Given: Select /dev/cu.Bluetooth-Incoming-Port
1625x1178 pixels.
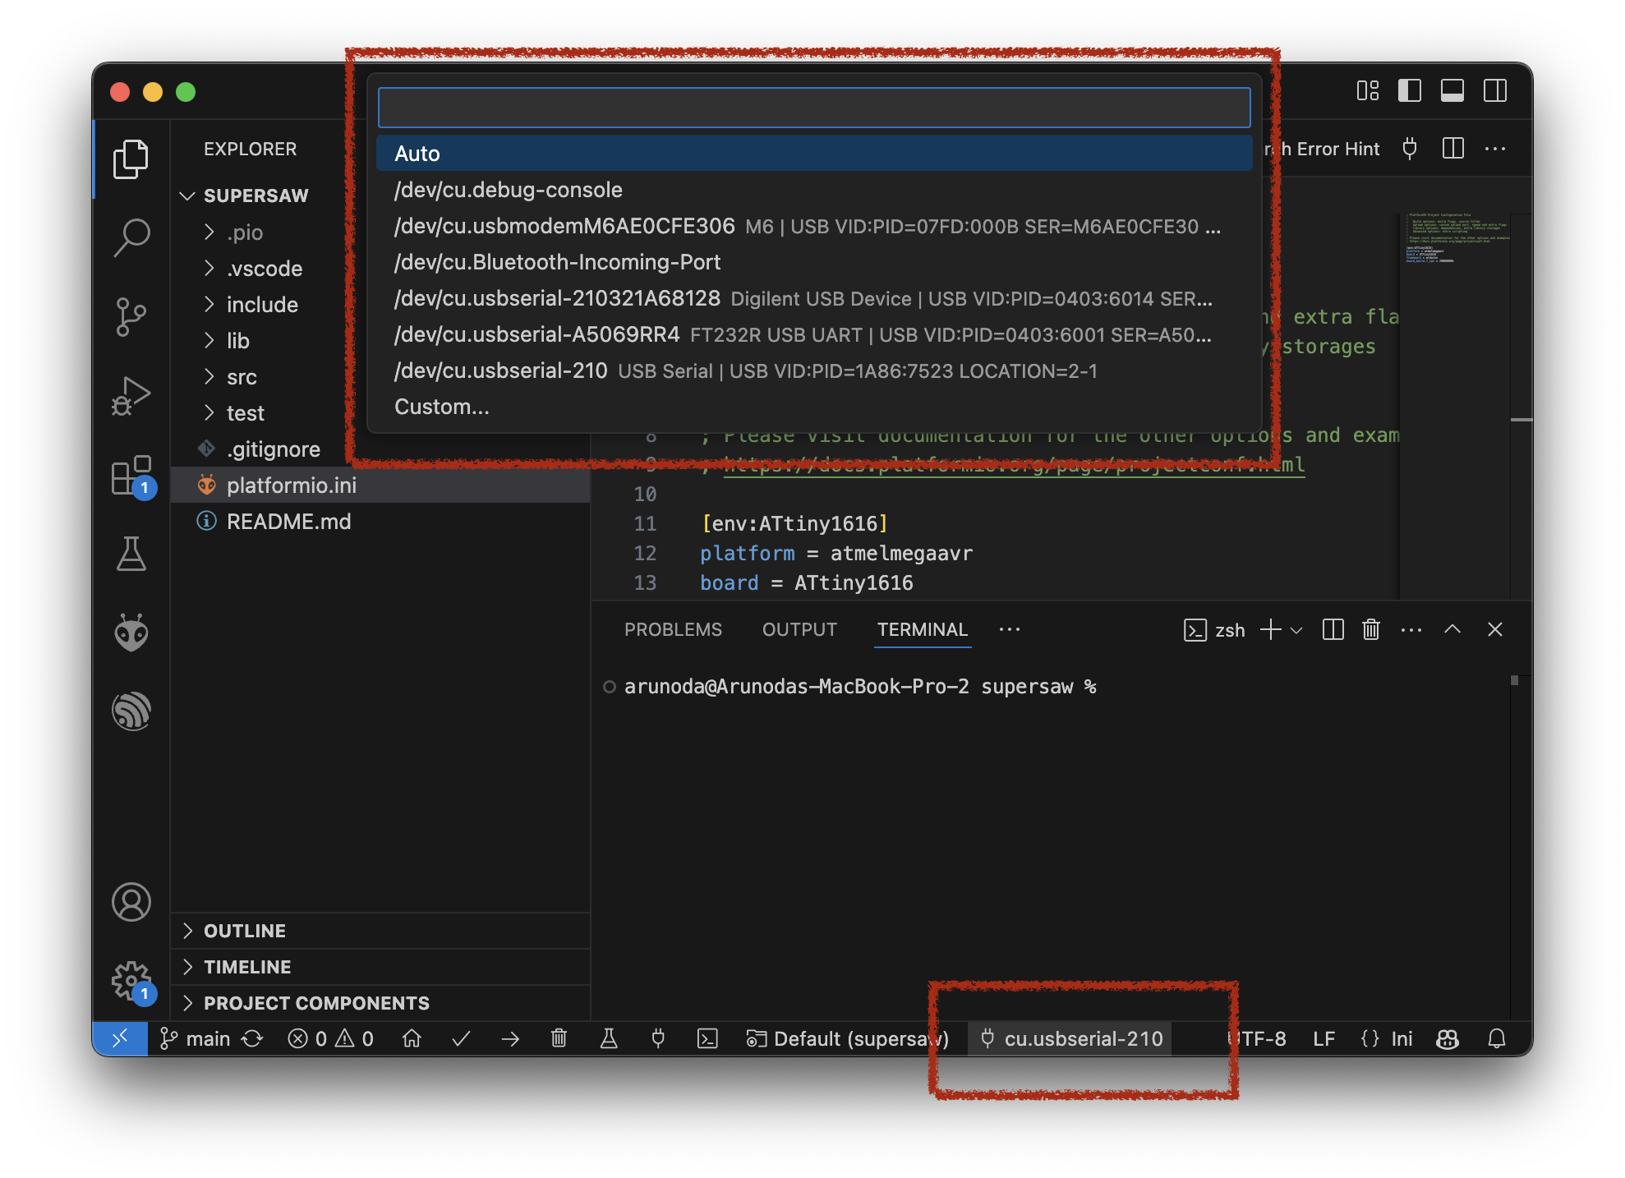Looking at the screenshot, I should click(814, 262).
